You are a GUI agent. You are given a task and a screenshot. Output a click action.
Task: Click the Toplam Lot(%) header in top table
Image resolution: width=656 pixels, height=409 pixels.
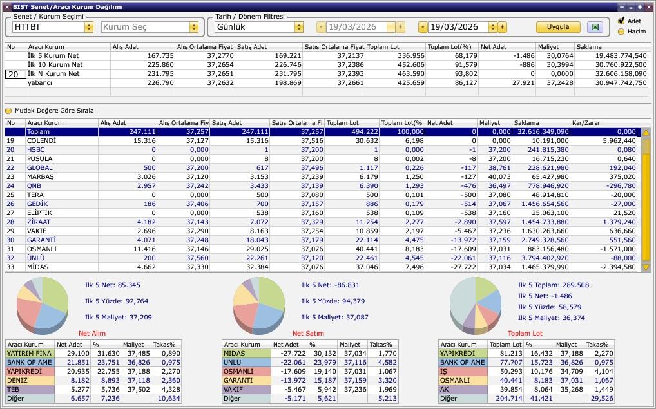452,47
